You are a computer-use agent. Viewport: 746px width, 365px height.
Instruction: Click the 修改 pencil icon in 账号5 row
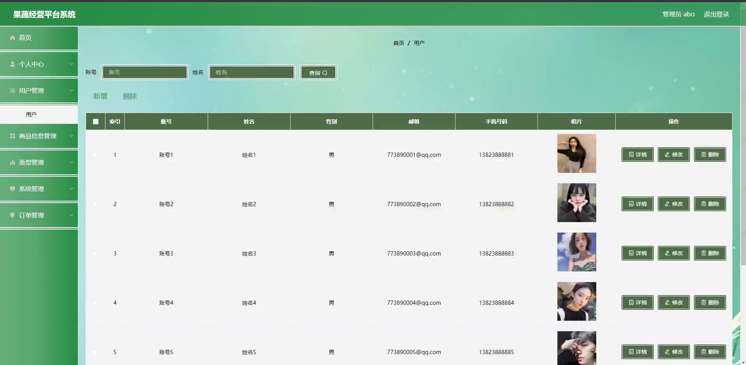(667, 352)
